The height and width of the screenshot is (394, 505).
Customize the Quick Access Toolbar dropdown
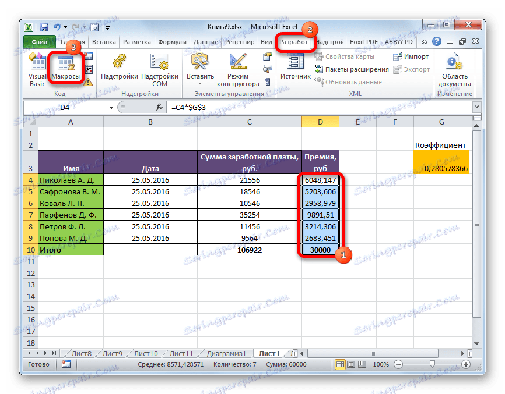[x=107, y=28]
